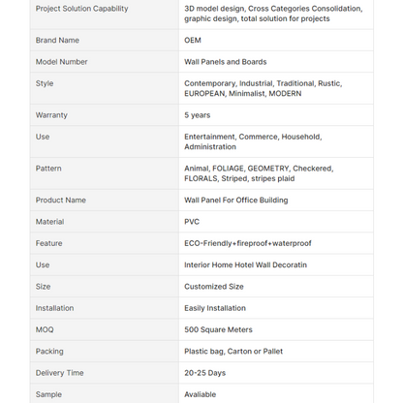The height and width of the screenshot is (403, 403).
Task: Select Wall Panels and Boards value
Action: tap(226, 62)
